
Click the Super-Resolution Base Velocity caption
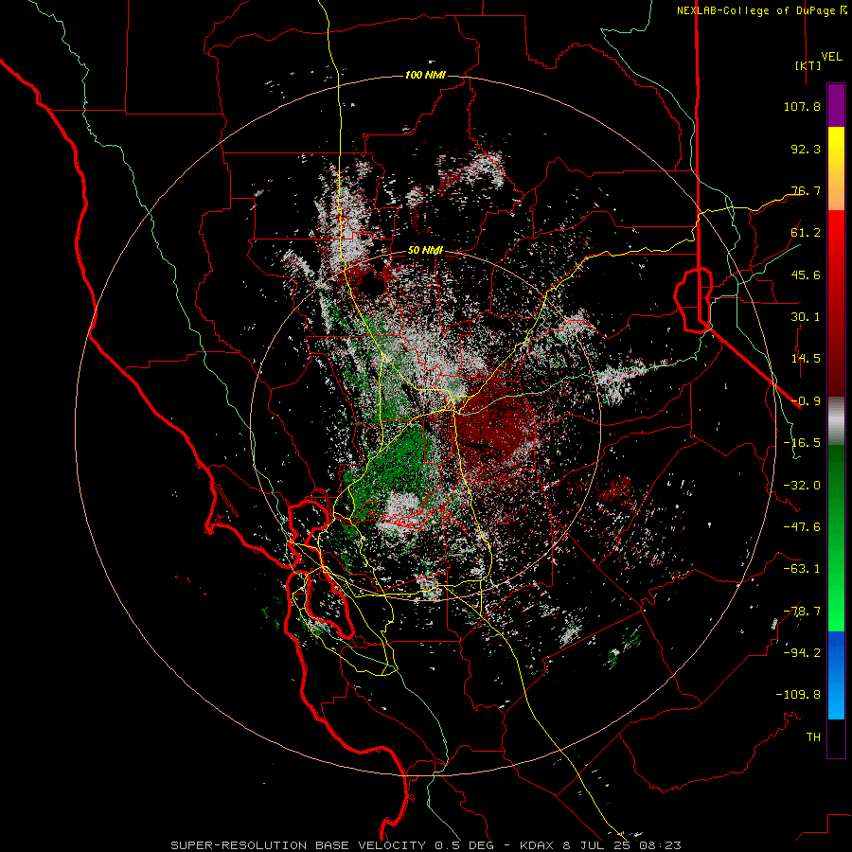pos(425,845)
